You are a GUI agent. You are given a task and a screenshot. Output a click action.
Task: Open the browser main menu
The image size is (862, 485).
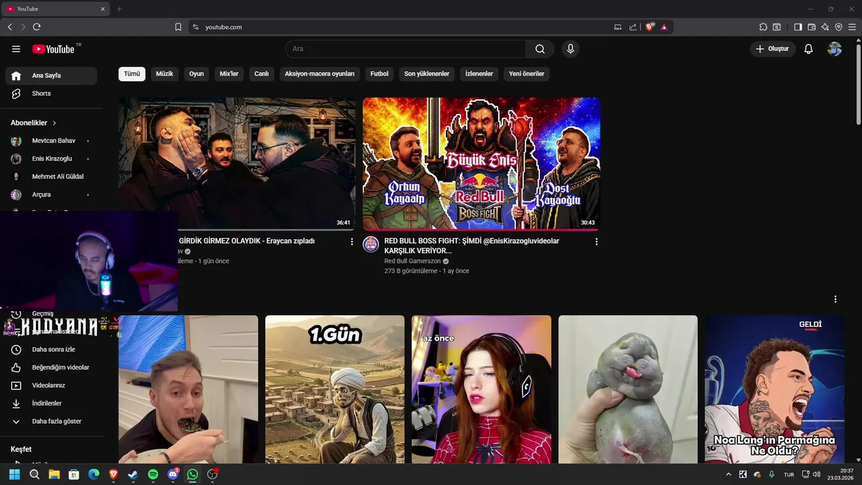coord(852,27)
